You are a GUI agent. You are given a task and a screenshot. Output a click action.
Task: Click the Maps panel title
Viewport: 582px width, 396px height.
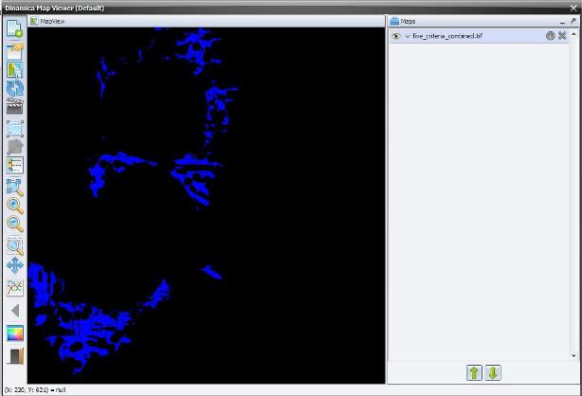(x=408, y=22)
